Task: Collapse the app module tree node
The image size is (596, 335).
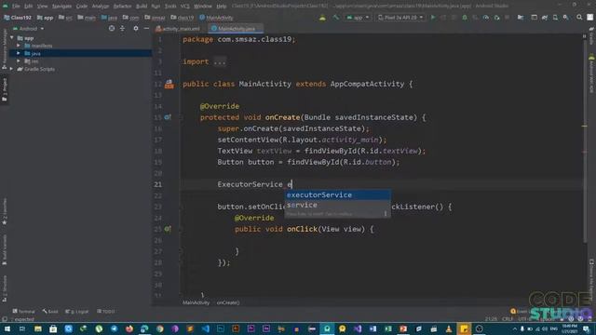Action: point(12,38)
